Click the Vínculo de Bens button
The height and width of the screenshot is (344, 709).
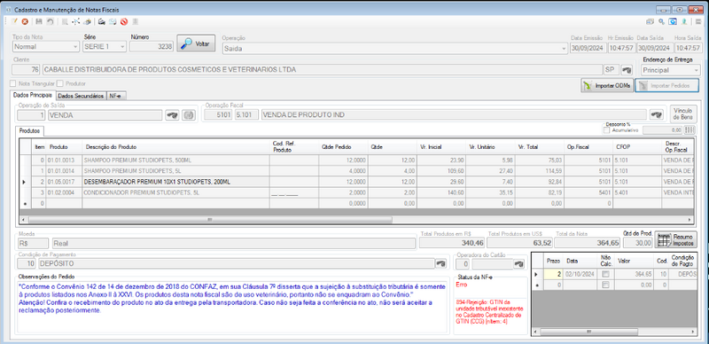point(683,114)
